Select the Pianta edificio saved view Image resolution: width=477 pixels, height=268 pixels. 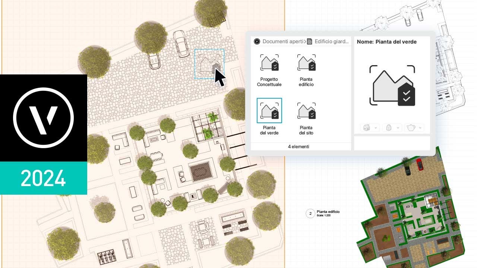click(306, 70)
